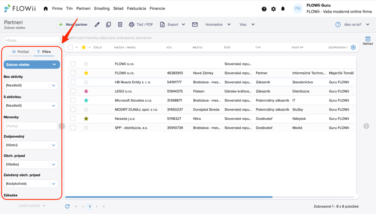Screen dimensions: 376x214
Task: Toggle olive star for Neseda j.s.a.
Action: tap(86, 119)
